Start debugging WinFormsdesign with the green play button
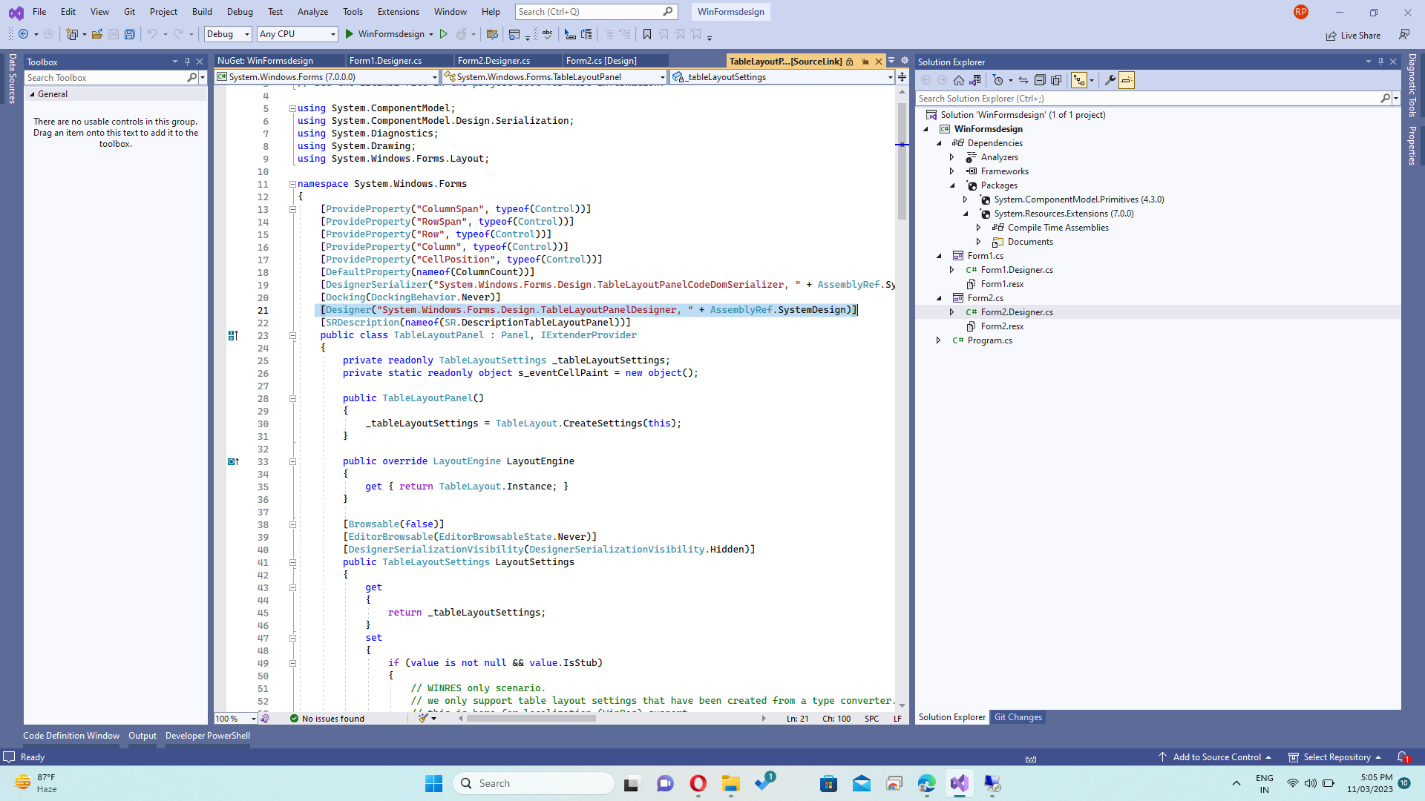This screenshot has height=801, width=1425. click(349, 34)
